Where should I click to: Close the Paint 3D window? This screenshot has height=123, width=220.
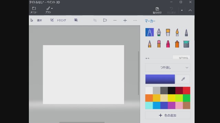coord(190,2)
